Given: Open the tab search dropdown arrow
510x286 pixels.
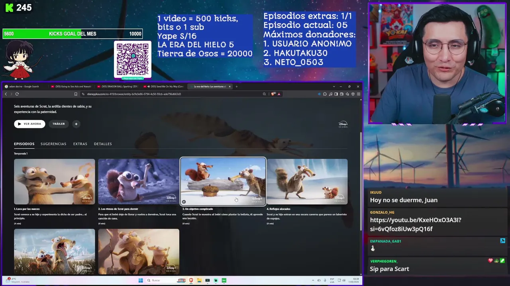Looking at the screenshot, I should tap(334, 87).
